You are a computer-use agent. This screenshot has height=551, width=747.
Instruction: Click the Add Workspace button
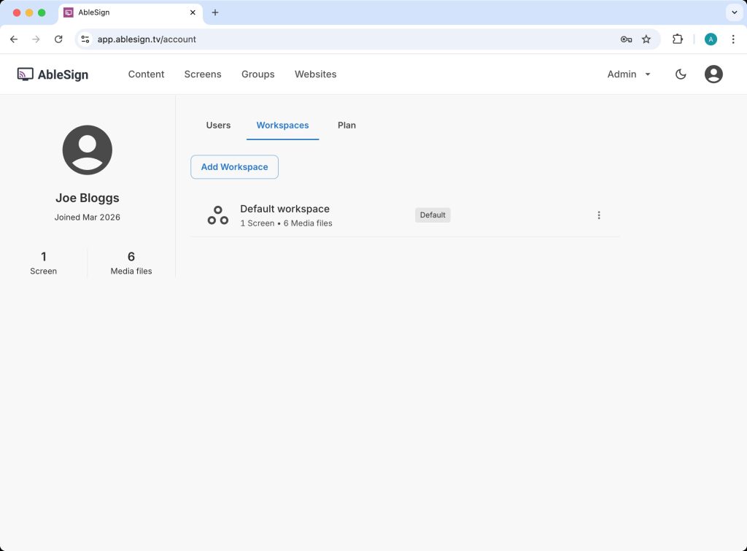pos(234,167)
